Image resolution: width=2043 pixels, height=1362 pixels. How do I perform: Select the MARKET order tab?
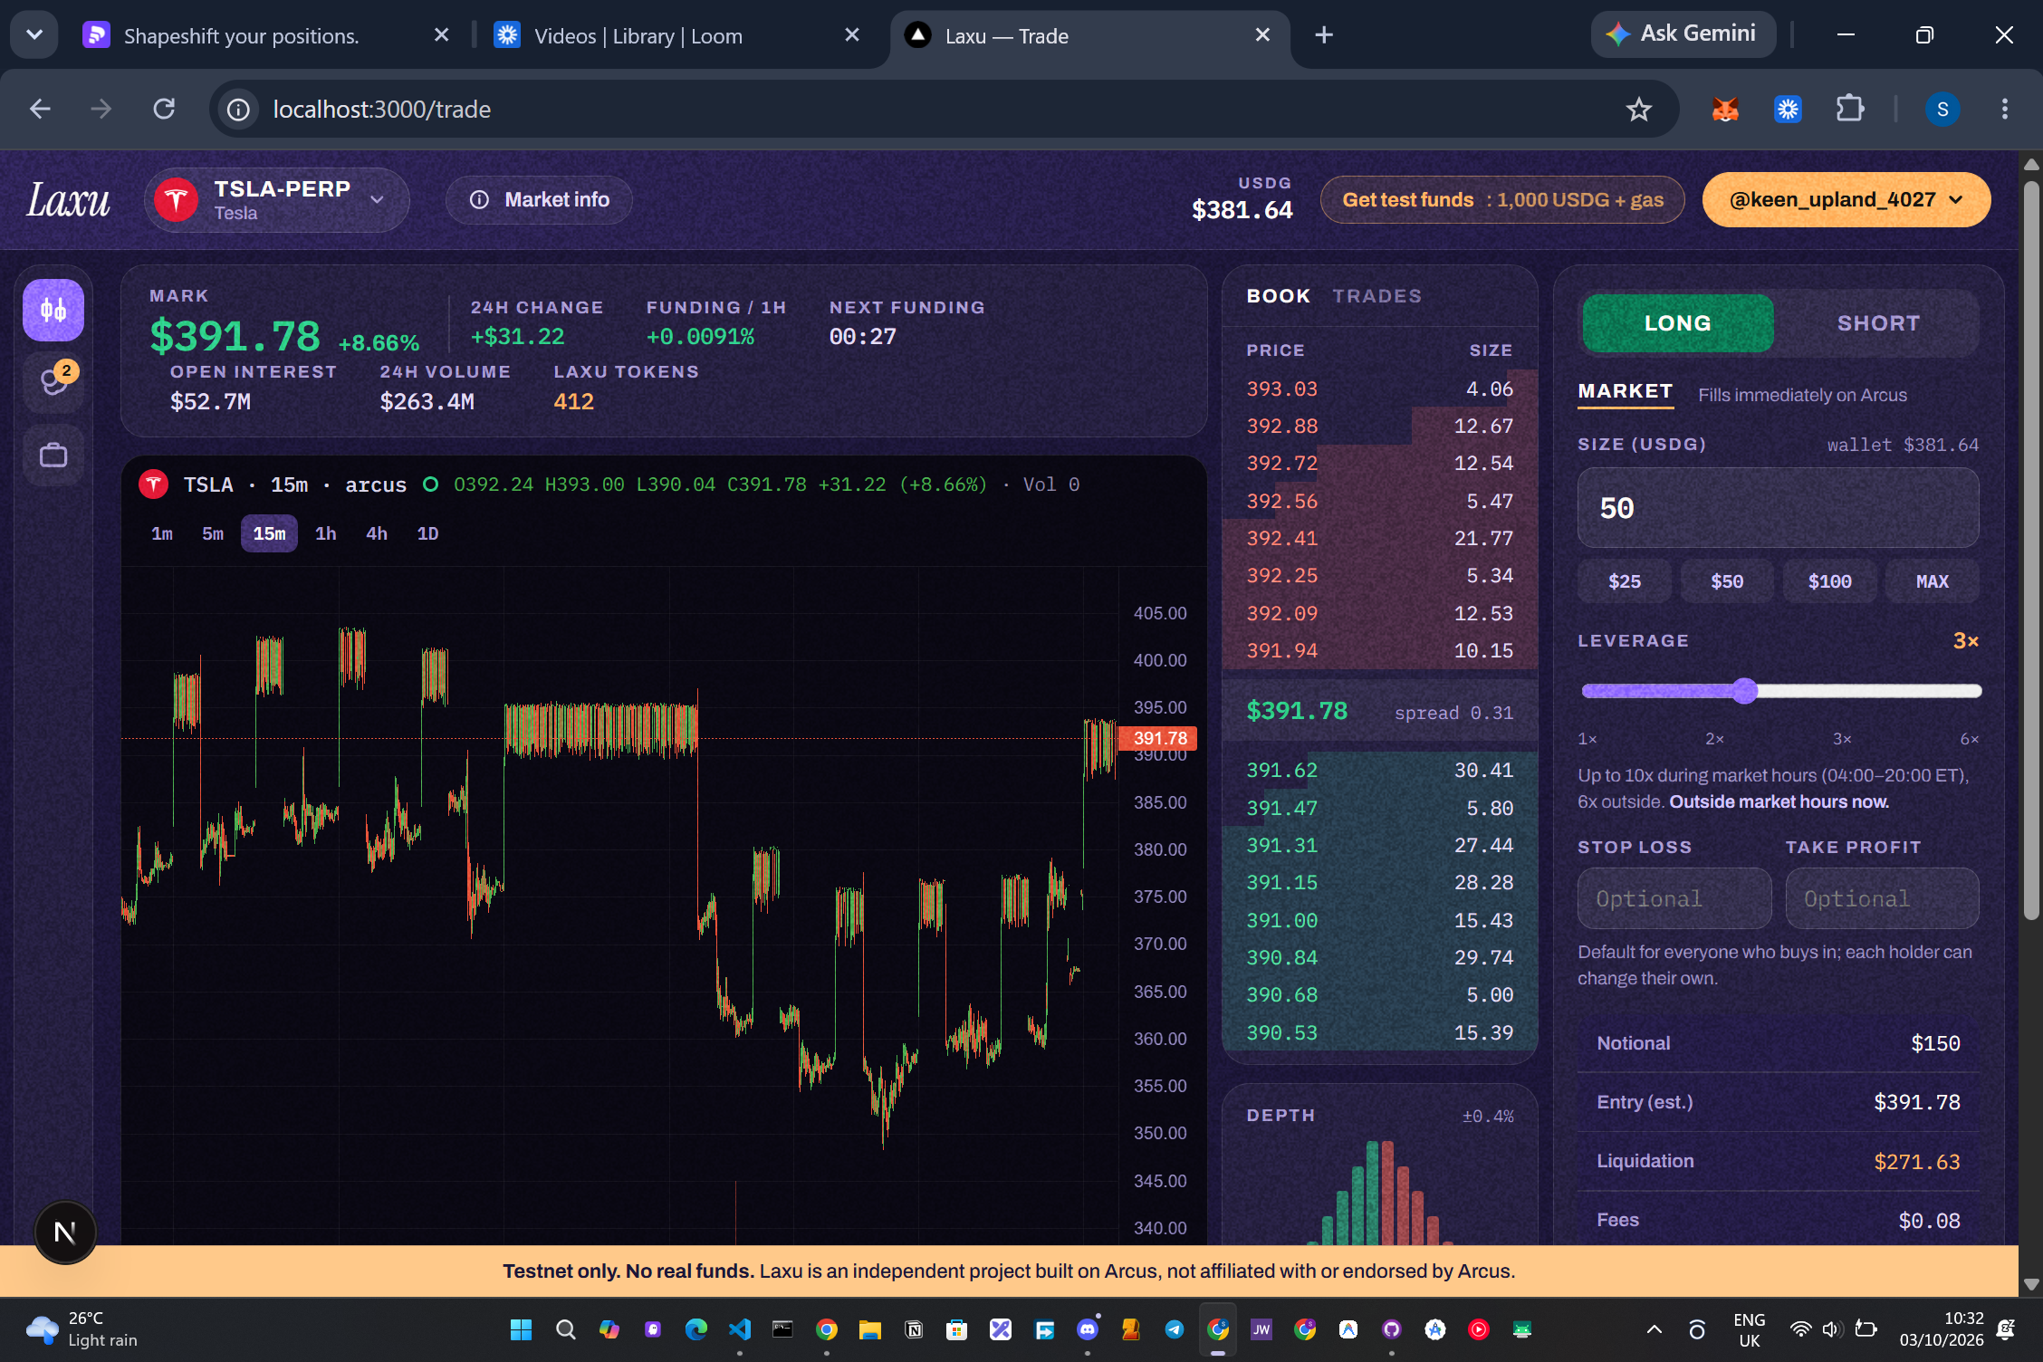coord(1625,391)
